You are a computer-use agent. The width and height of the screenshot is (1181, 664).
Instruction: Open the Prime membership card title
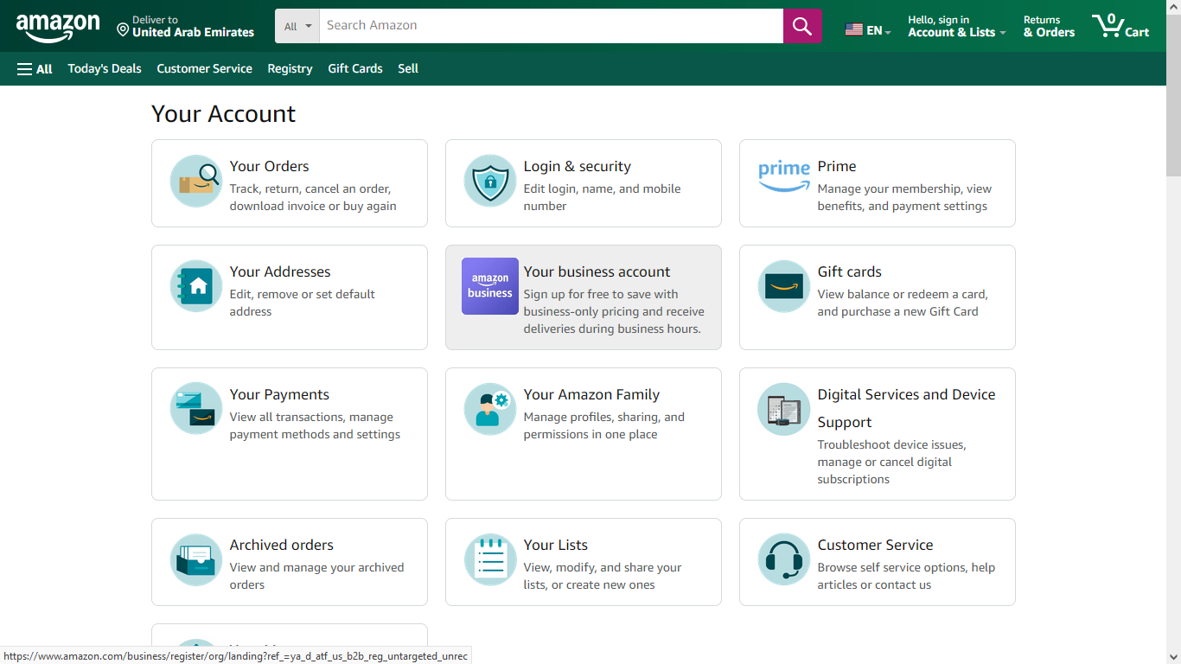click(x=837, y=167)
